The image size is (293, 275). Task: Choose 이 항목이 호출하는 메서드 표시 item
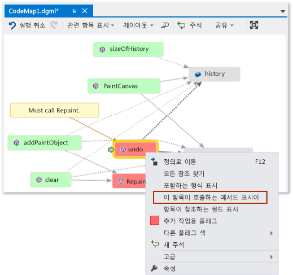coord(210,197)
